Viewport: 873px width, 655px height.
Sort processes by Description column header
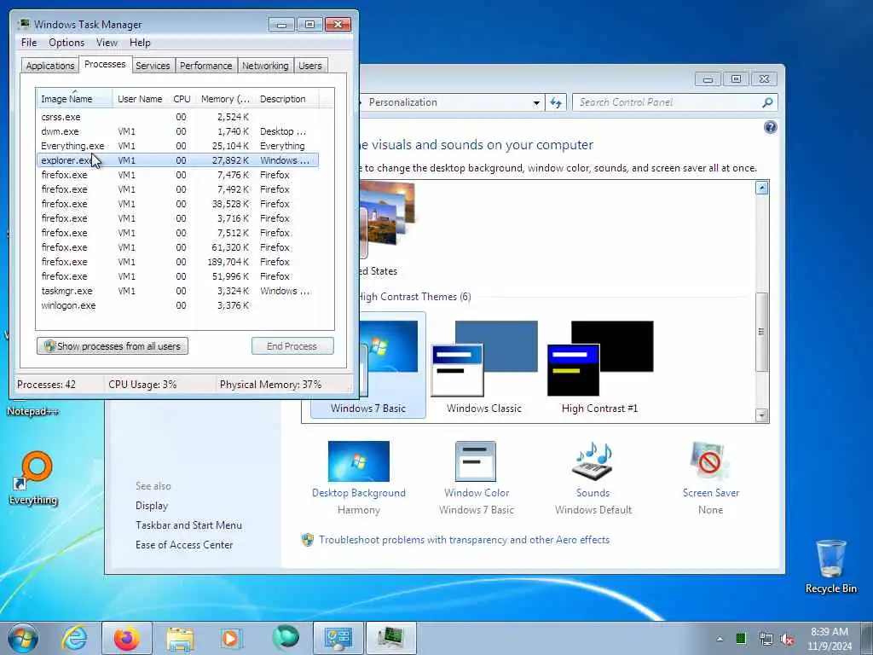[287, 99]
